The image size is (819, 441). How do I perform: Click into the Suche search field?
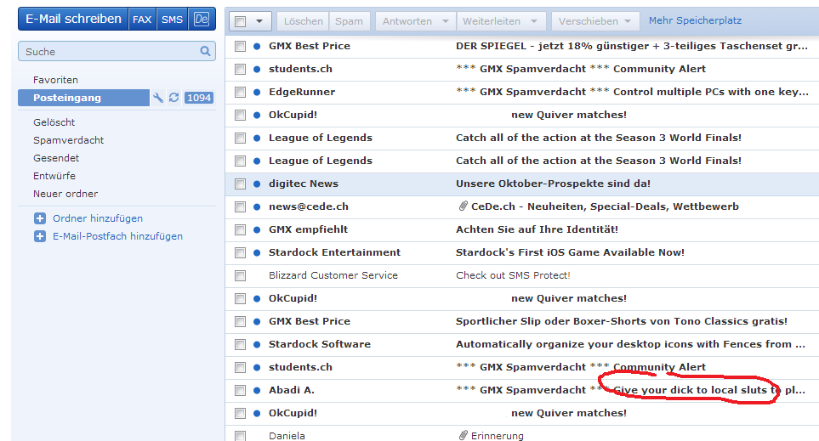coord(110,51)
